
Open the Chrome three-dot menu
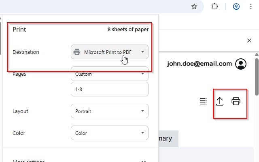point(251,6)
